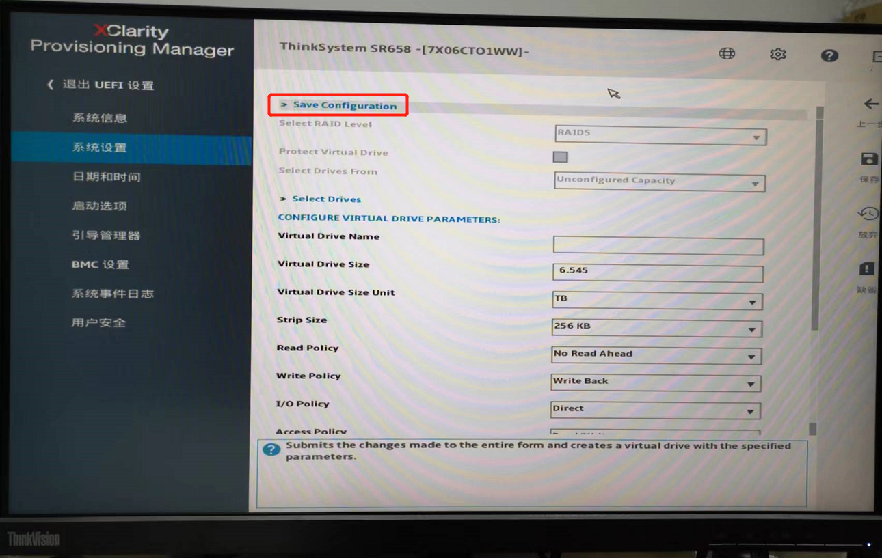The image size is (882, 558).
Task: Open the Write Policy dropdown
Action: point(656,382)
